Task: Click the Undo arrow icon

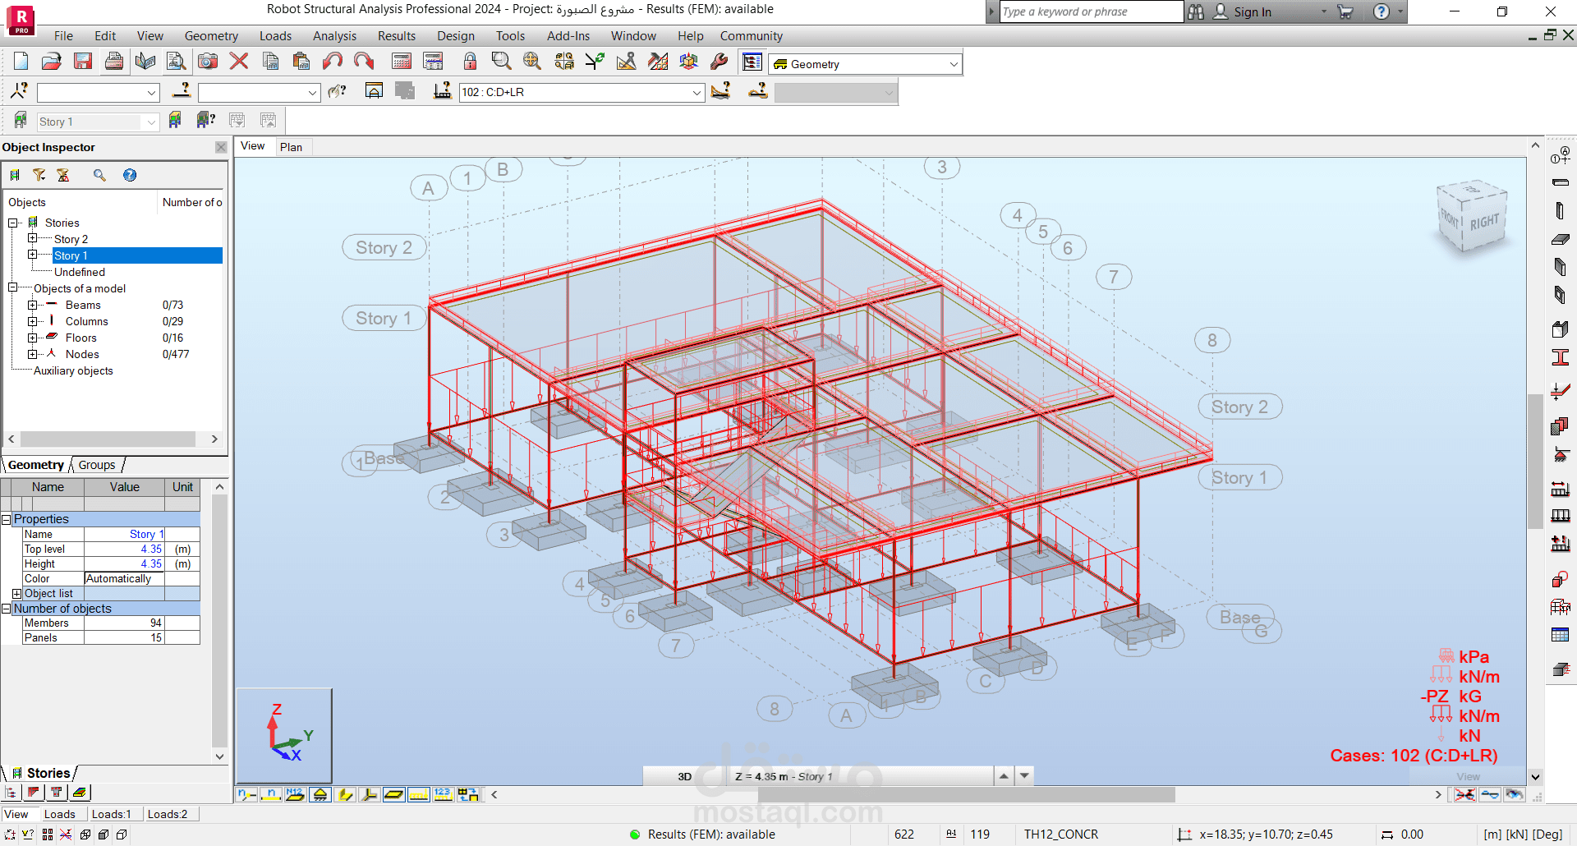Action: (x=333, y=62)
